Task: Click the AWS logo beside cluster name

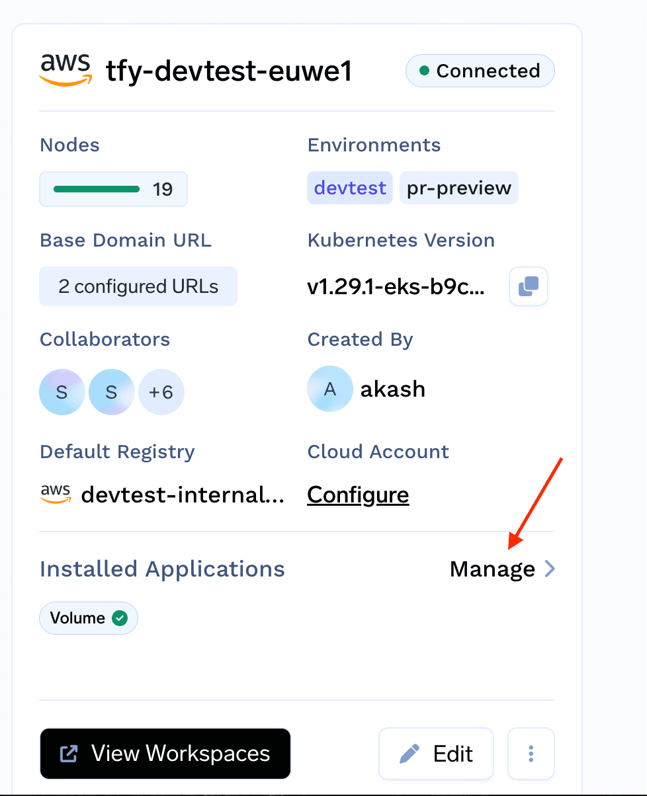Action: coord(65,70)
